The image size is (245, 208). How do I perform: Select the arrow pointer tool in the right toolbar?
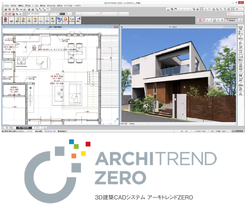point(207,20)
